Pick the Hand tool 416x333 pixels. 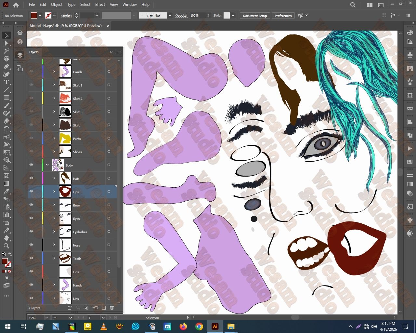tap(6, 238)
